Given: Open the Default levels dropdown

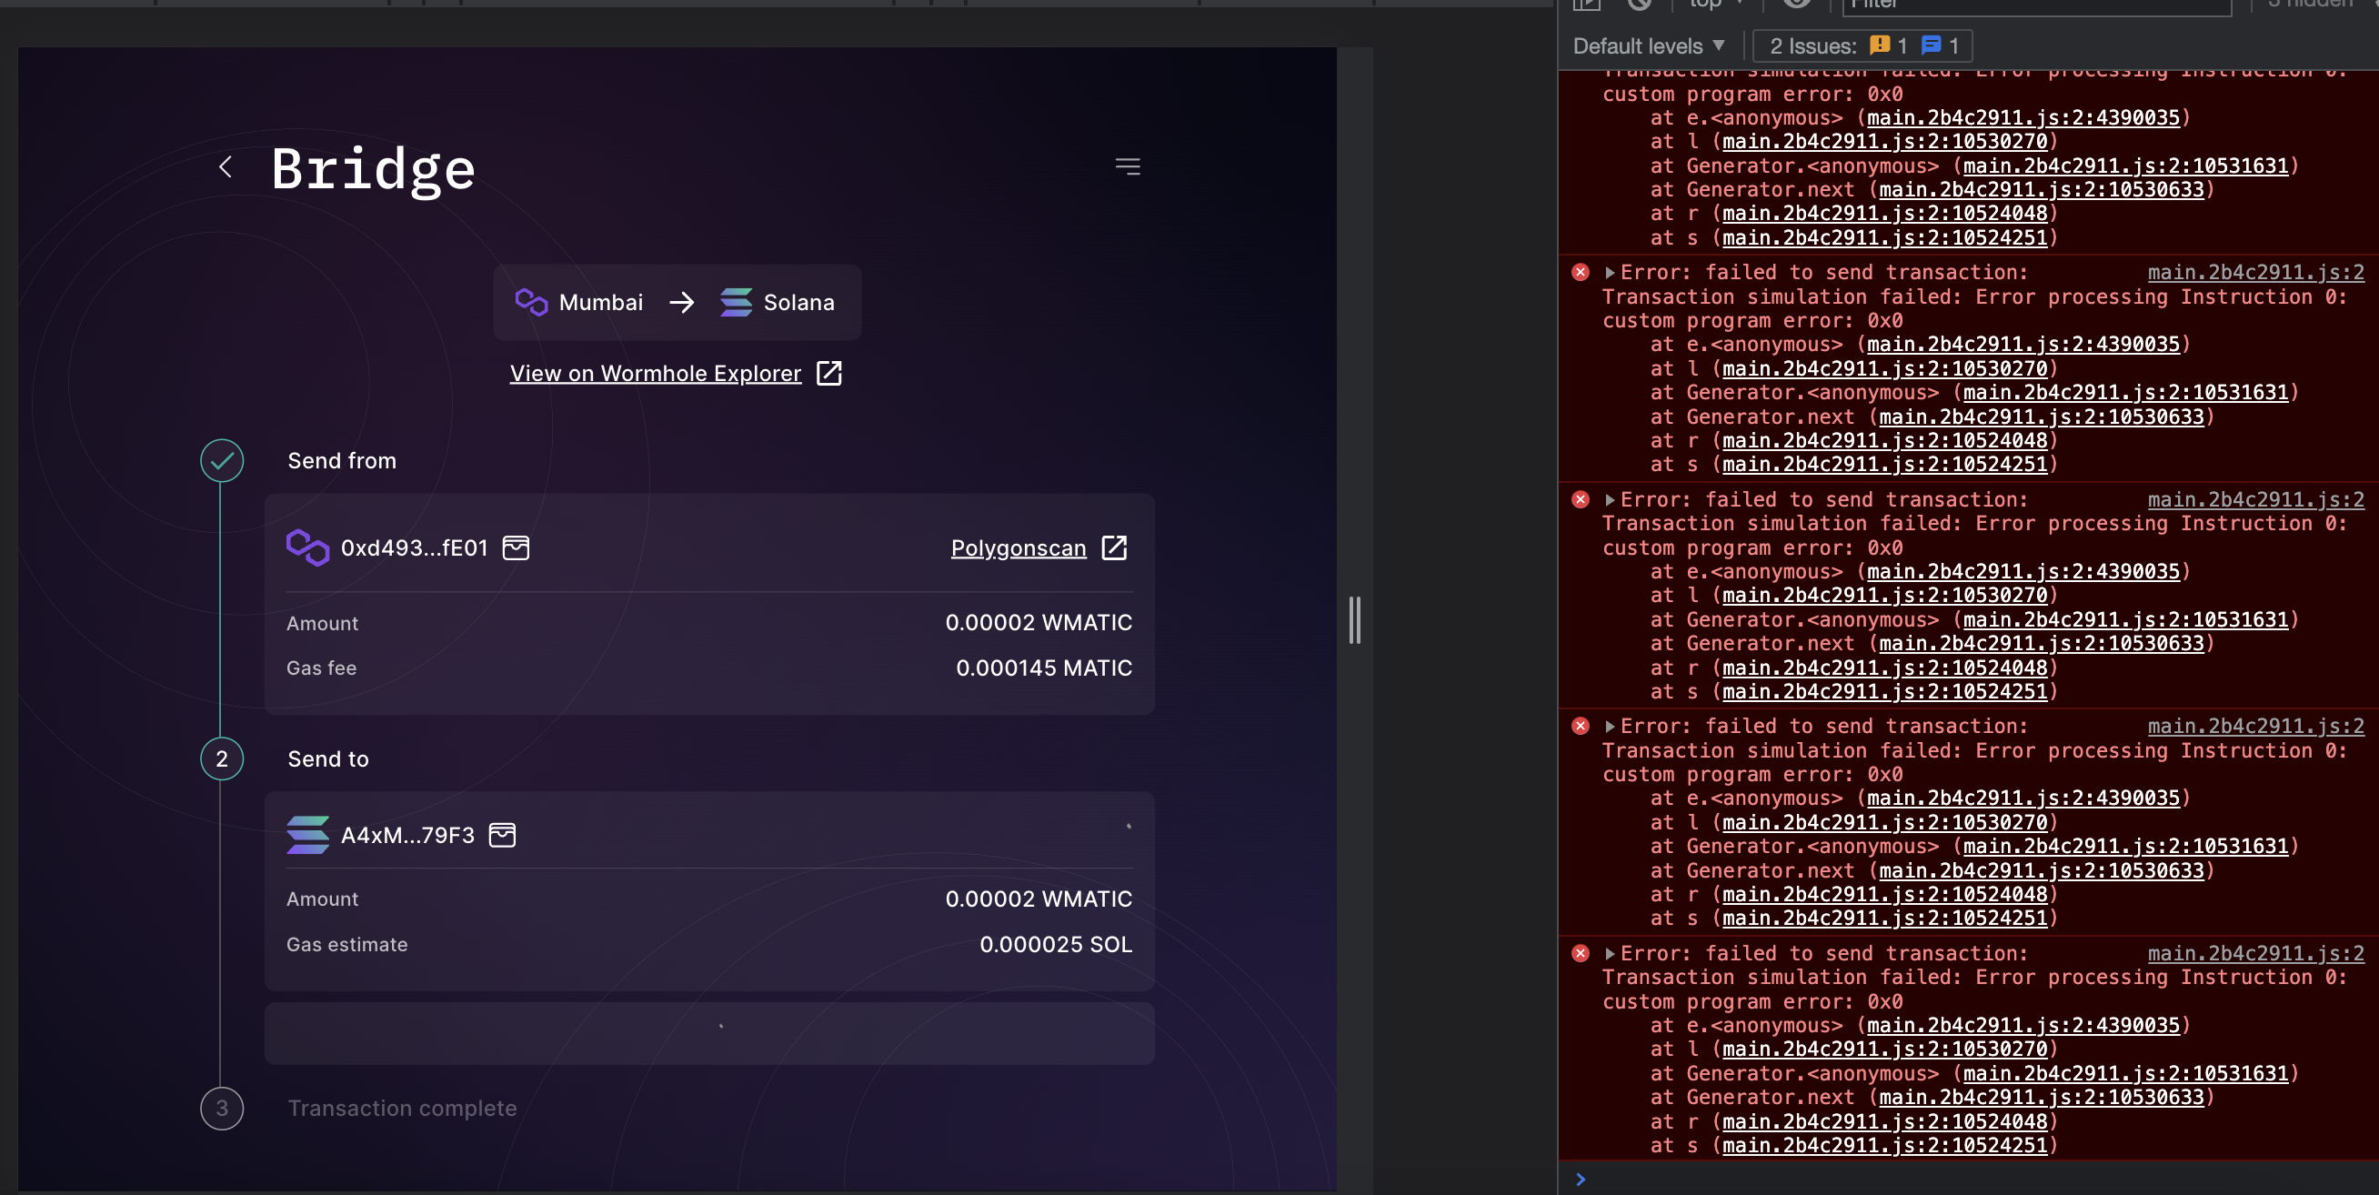Looking at the screenshot, I should tap(1648, 45).
